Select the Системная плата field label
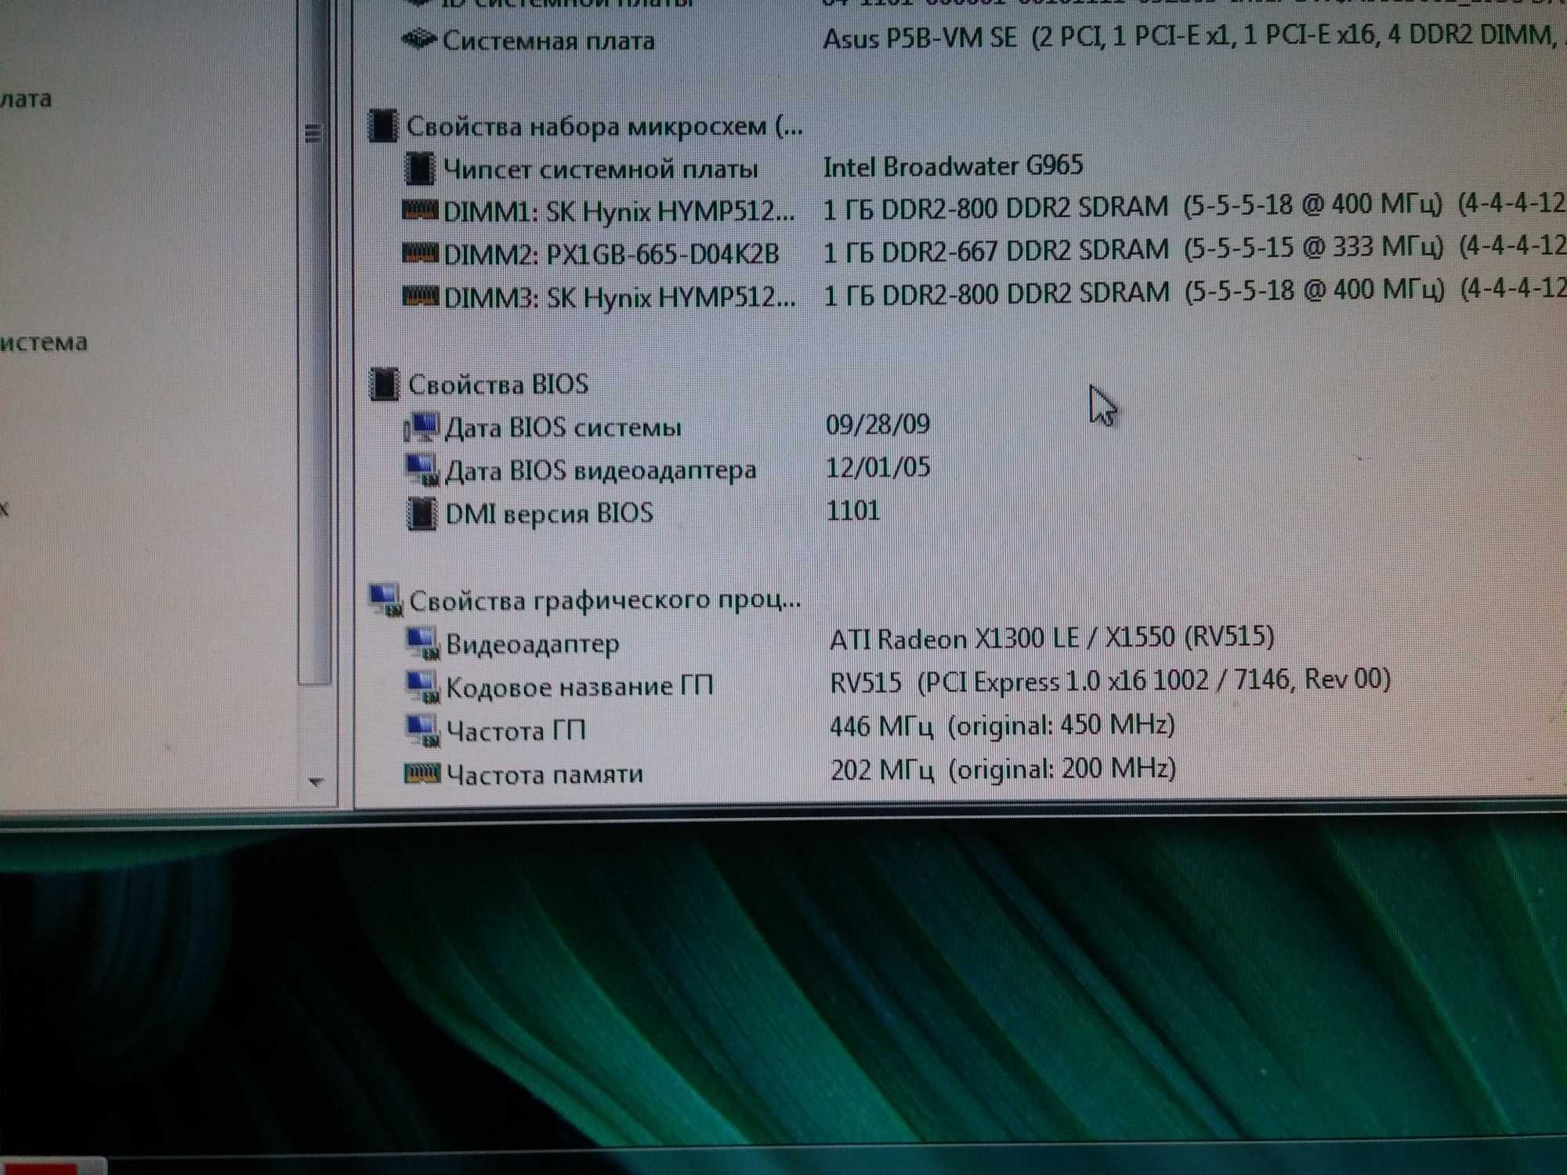 click(548, 40)
